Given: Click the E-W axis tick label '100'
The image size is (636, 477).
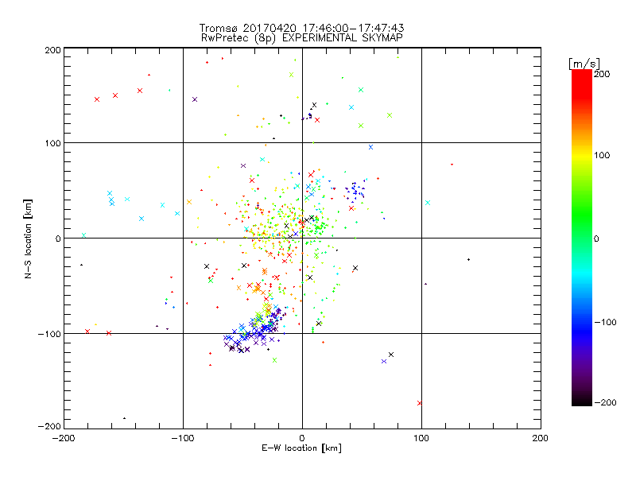Looking at the screenshot, I should tap(421, 438).
